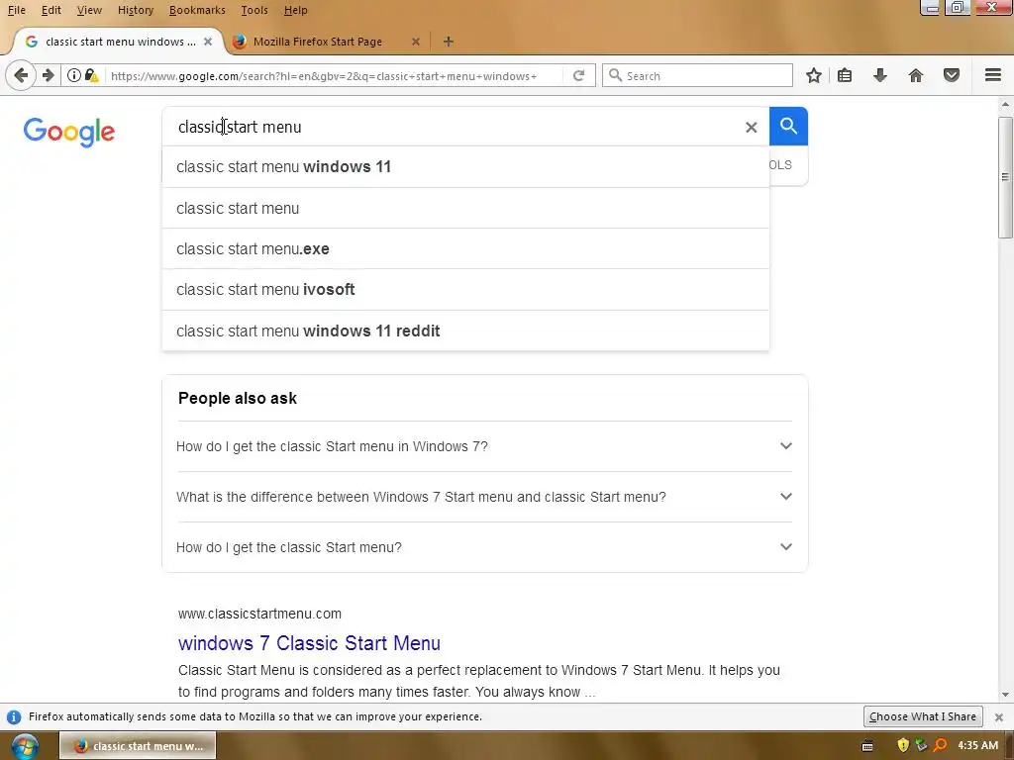Click the 'www.classicstartmenu.com' URL text
Viewport: 1014px width, 760px height.
259,614
